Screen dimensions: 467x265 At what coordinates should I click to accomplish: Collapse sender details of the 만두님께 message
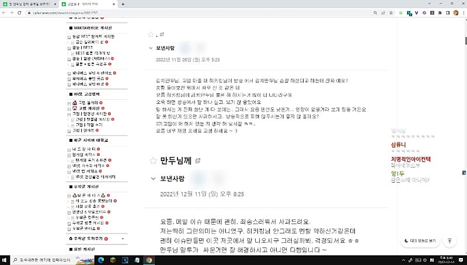tap(153, 179)
